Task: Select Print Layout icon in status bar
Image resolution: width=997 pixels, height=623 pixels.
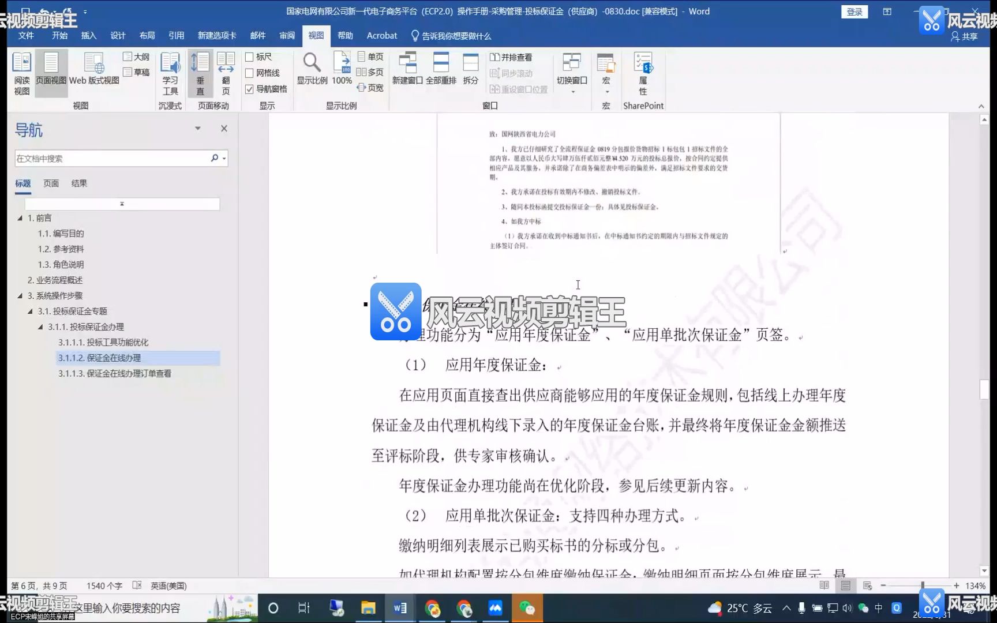Action: point(846,586)
